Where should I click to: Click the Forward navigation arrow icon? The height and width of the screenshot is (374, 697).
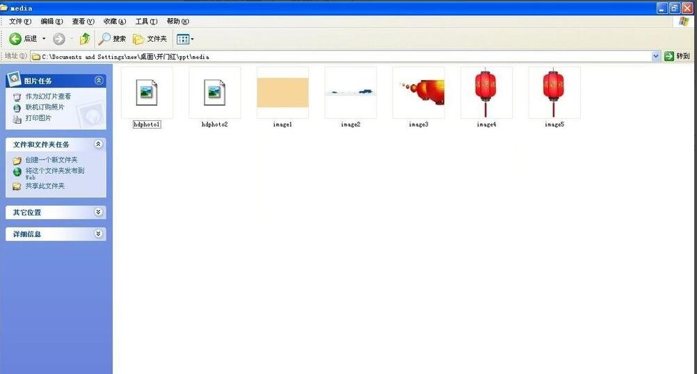[x=59, y=39]
